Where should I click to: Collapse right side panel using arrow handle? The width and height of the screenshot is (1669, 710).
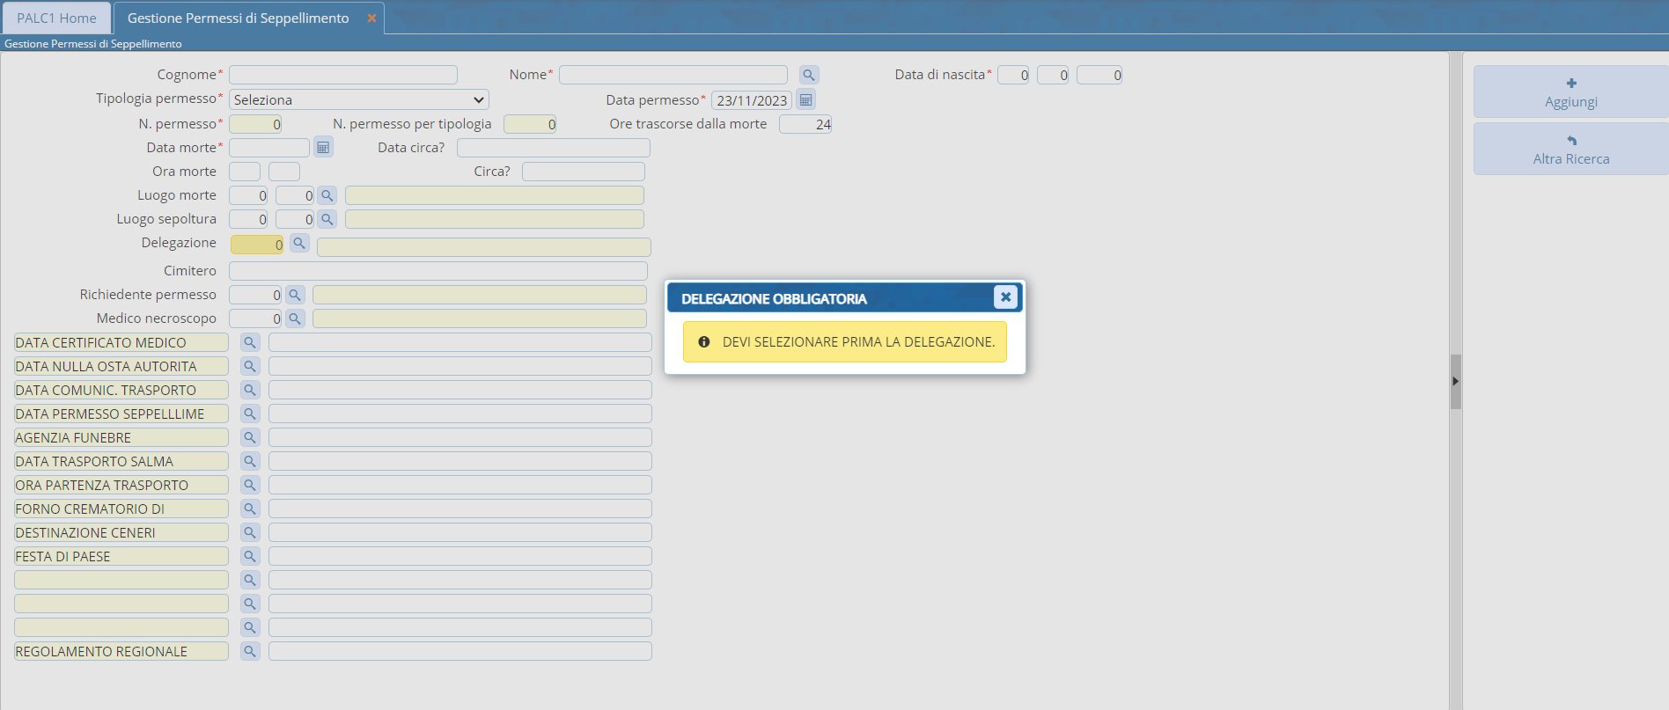coord(1455,381)
